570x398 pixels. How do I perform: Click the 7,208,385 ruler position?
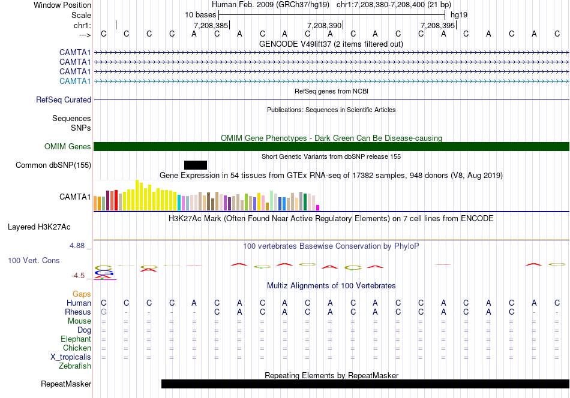coord(211,25)
